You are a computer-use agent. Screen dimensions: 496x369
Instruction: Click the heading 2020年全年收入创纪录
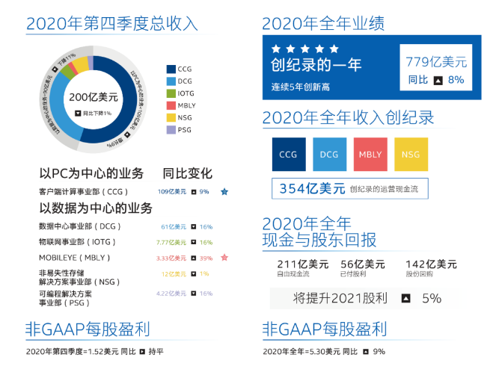(x=348, y=117)
